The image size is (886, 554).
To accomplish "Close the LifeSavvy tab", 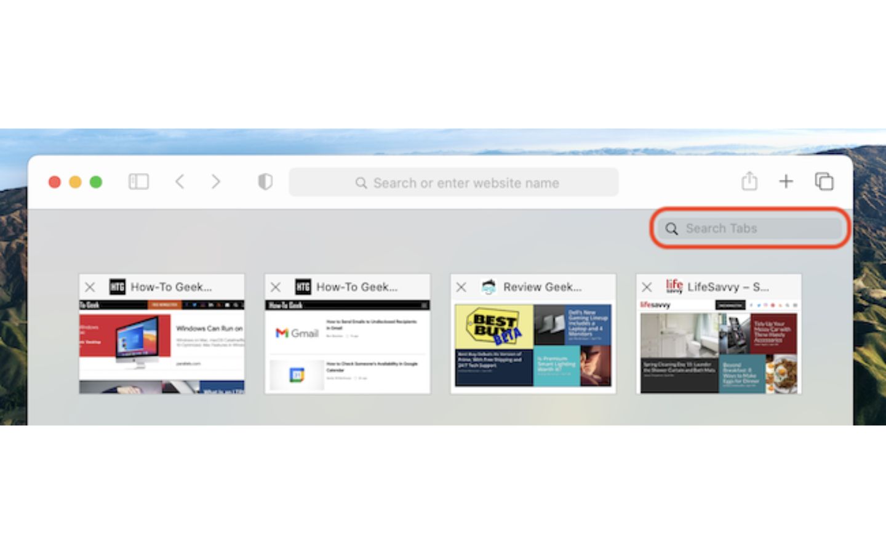I will pos(647,287).
